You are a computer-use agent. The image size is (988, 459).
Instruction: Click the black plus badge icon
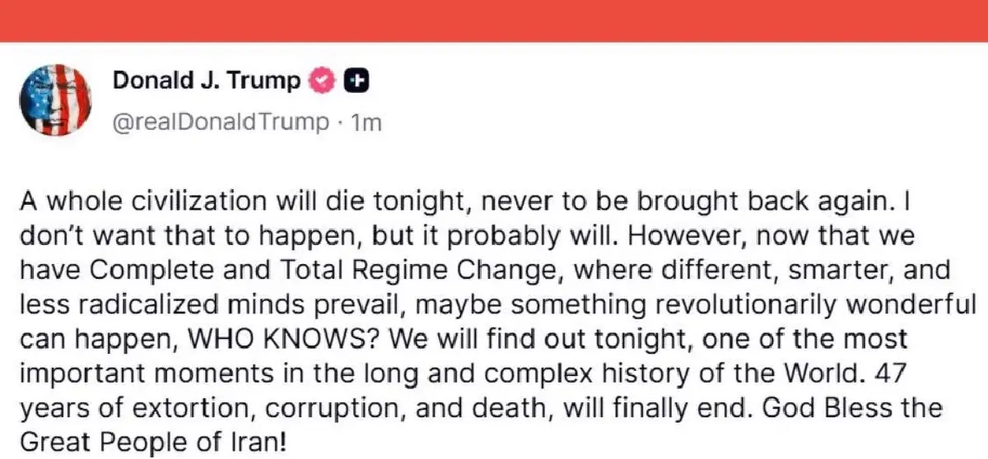tap(355, 81)
